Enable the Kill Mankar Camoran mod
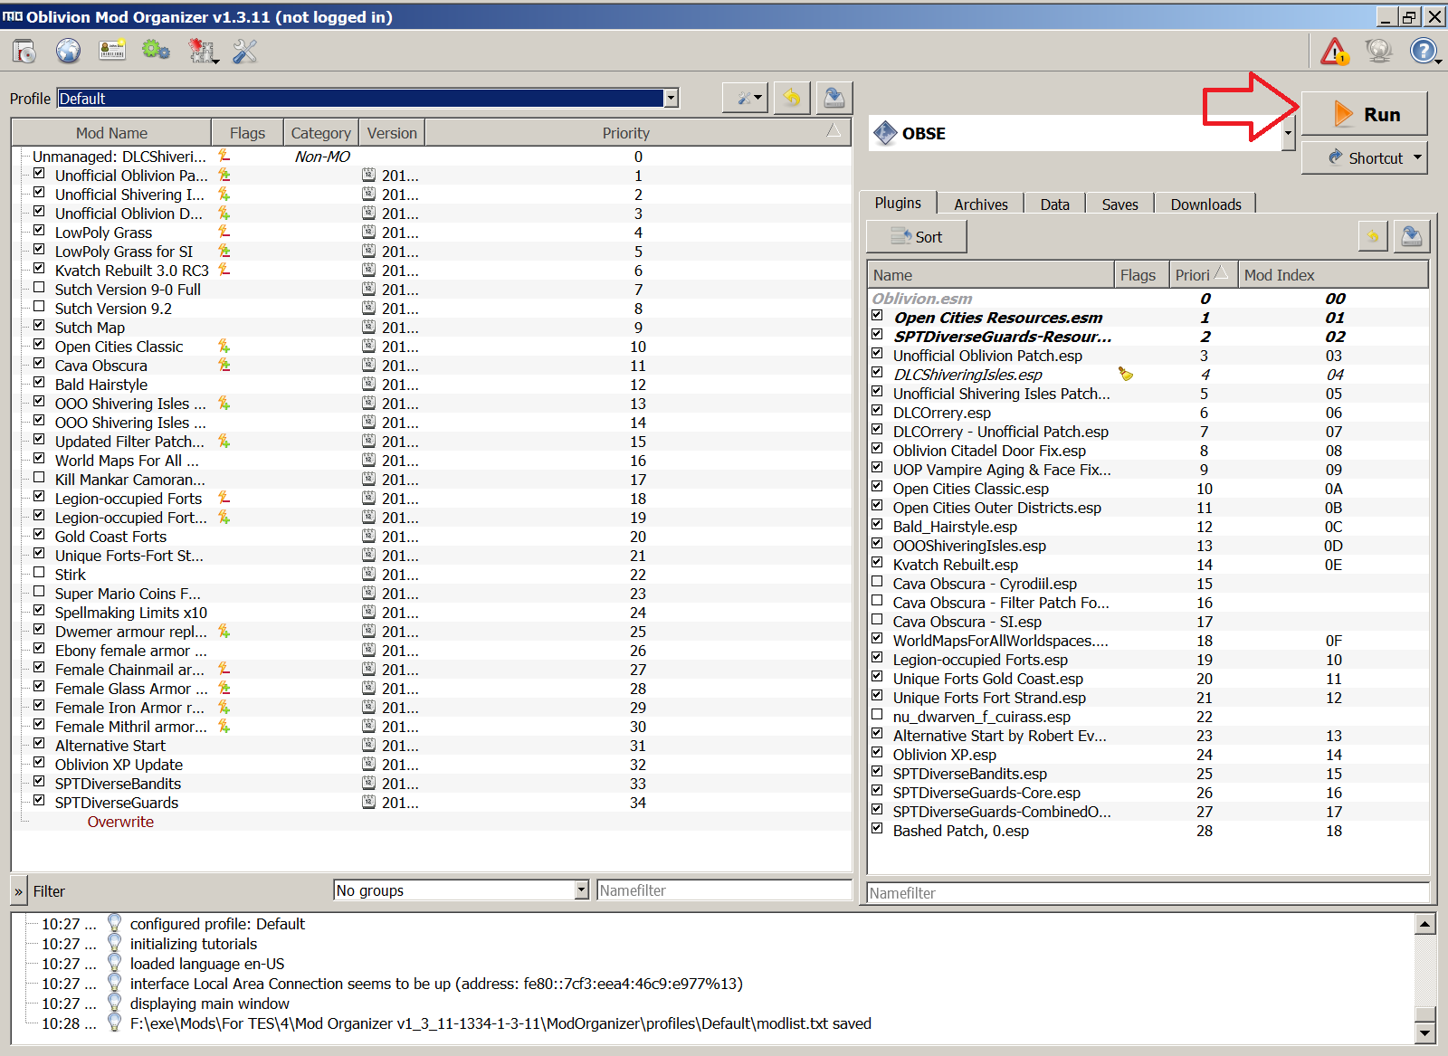 pos(39,477)
